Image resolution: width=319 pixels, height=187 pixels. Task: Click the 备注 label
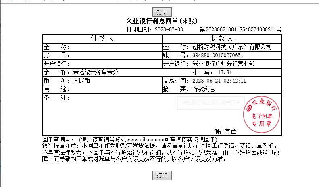tap(56, 98)
